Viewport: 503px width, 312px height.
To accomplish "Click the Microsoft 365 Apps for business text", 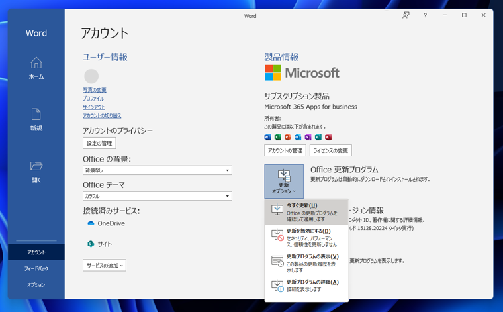I will [x=310, y=107].
